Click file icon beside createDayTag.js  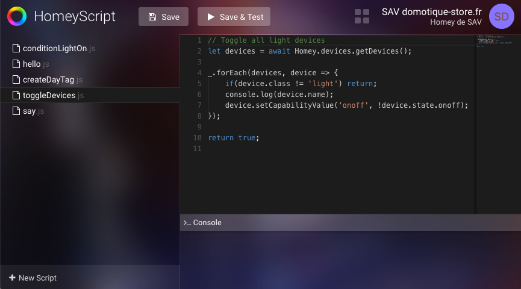pos(16,79)
